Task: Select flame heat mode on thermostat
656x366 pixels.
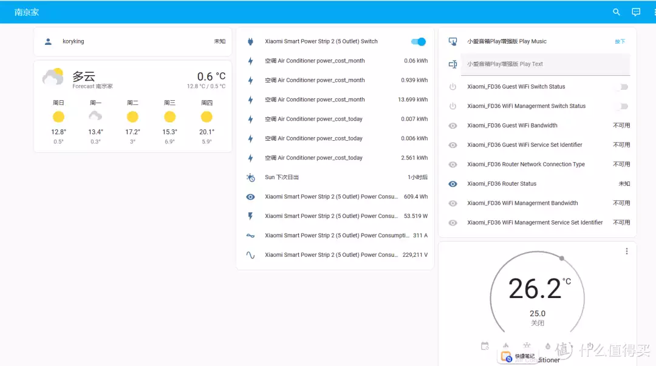Action: pos(506,346)
